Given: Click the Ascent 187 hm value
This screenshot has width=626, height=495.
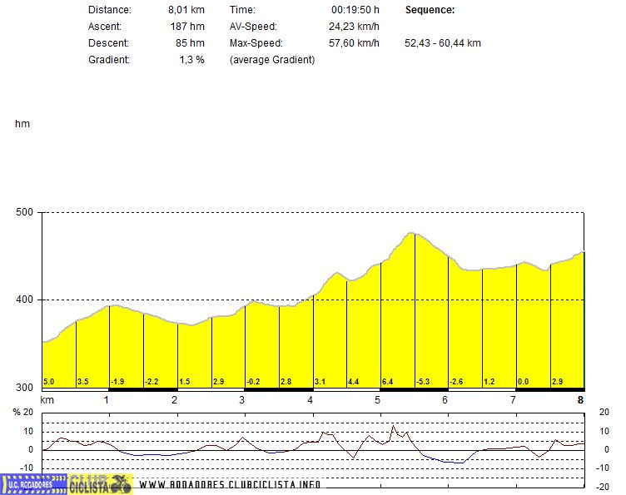Looking at the screenshot, I should (x=186, y=27).
